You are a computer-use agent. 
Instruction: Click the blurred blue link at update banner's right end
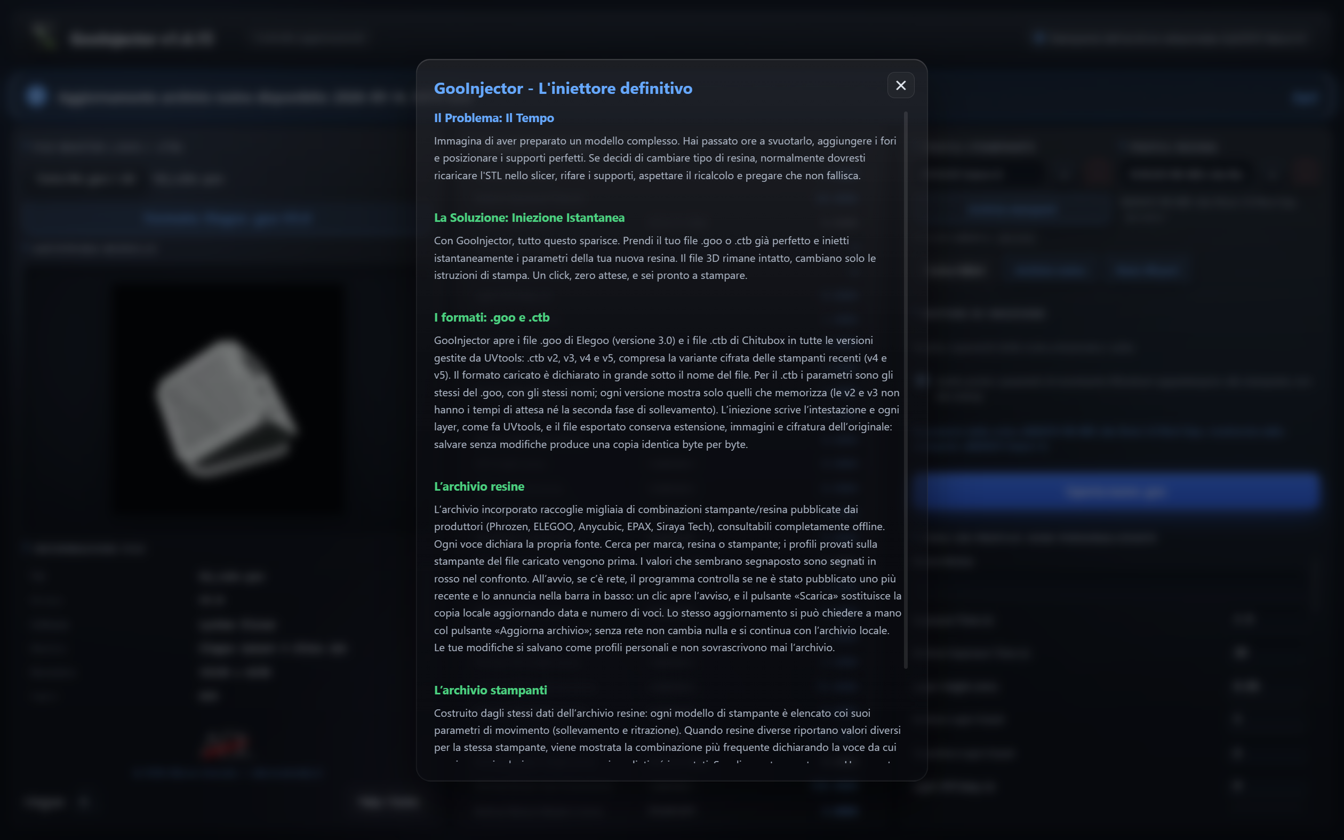point(1303,98)
